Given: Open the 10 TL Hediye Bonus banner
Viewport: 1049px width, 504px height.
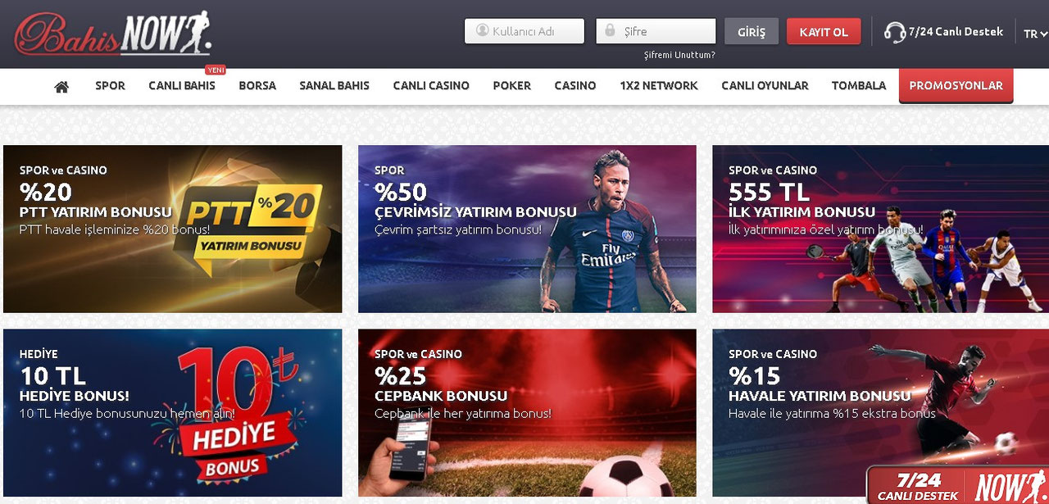Looking at the screenshot, I should click(173, 413).
